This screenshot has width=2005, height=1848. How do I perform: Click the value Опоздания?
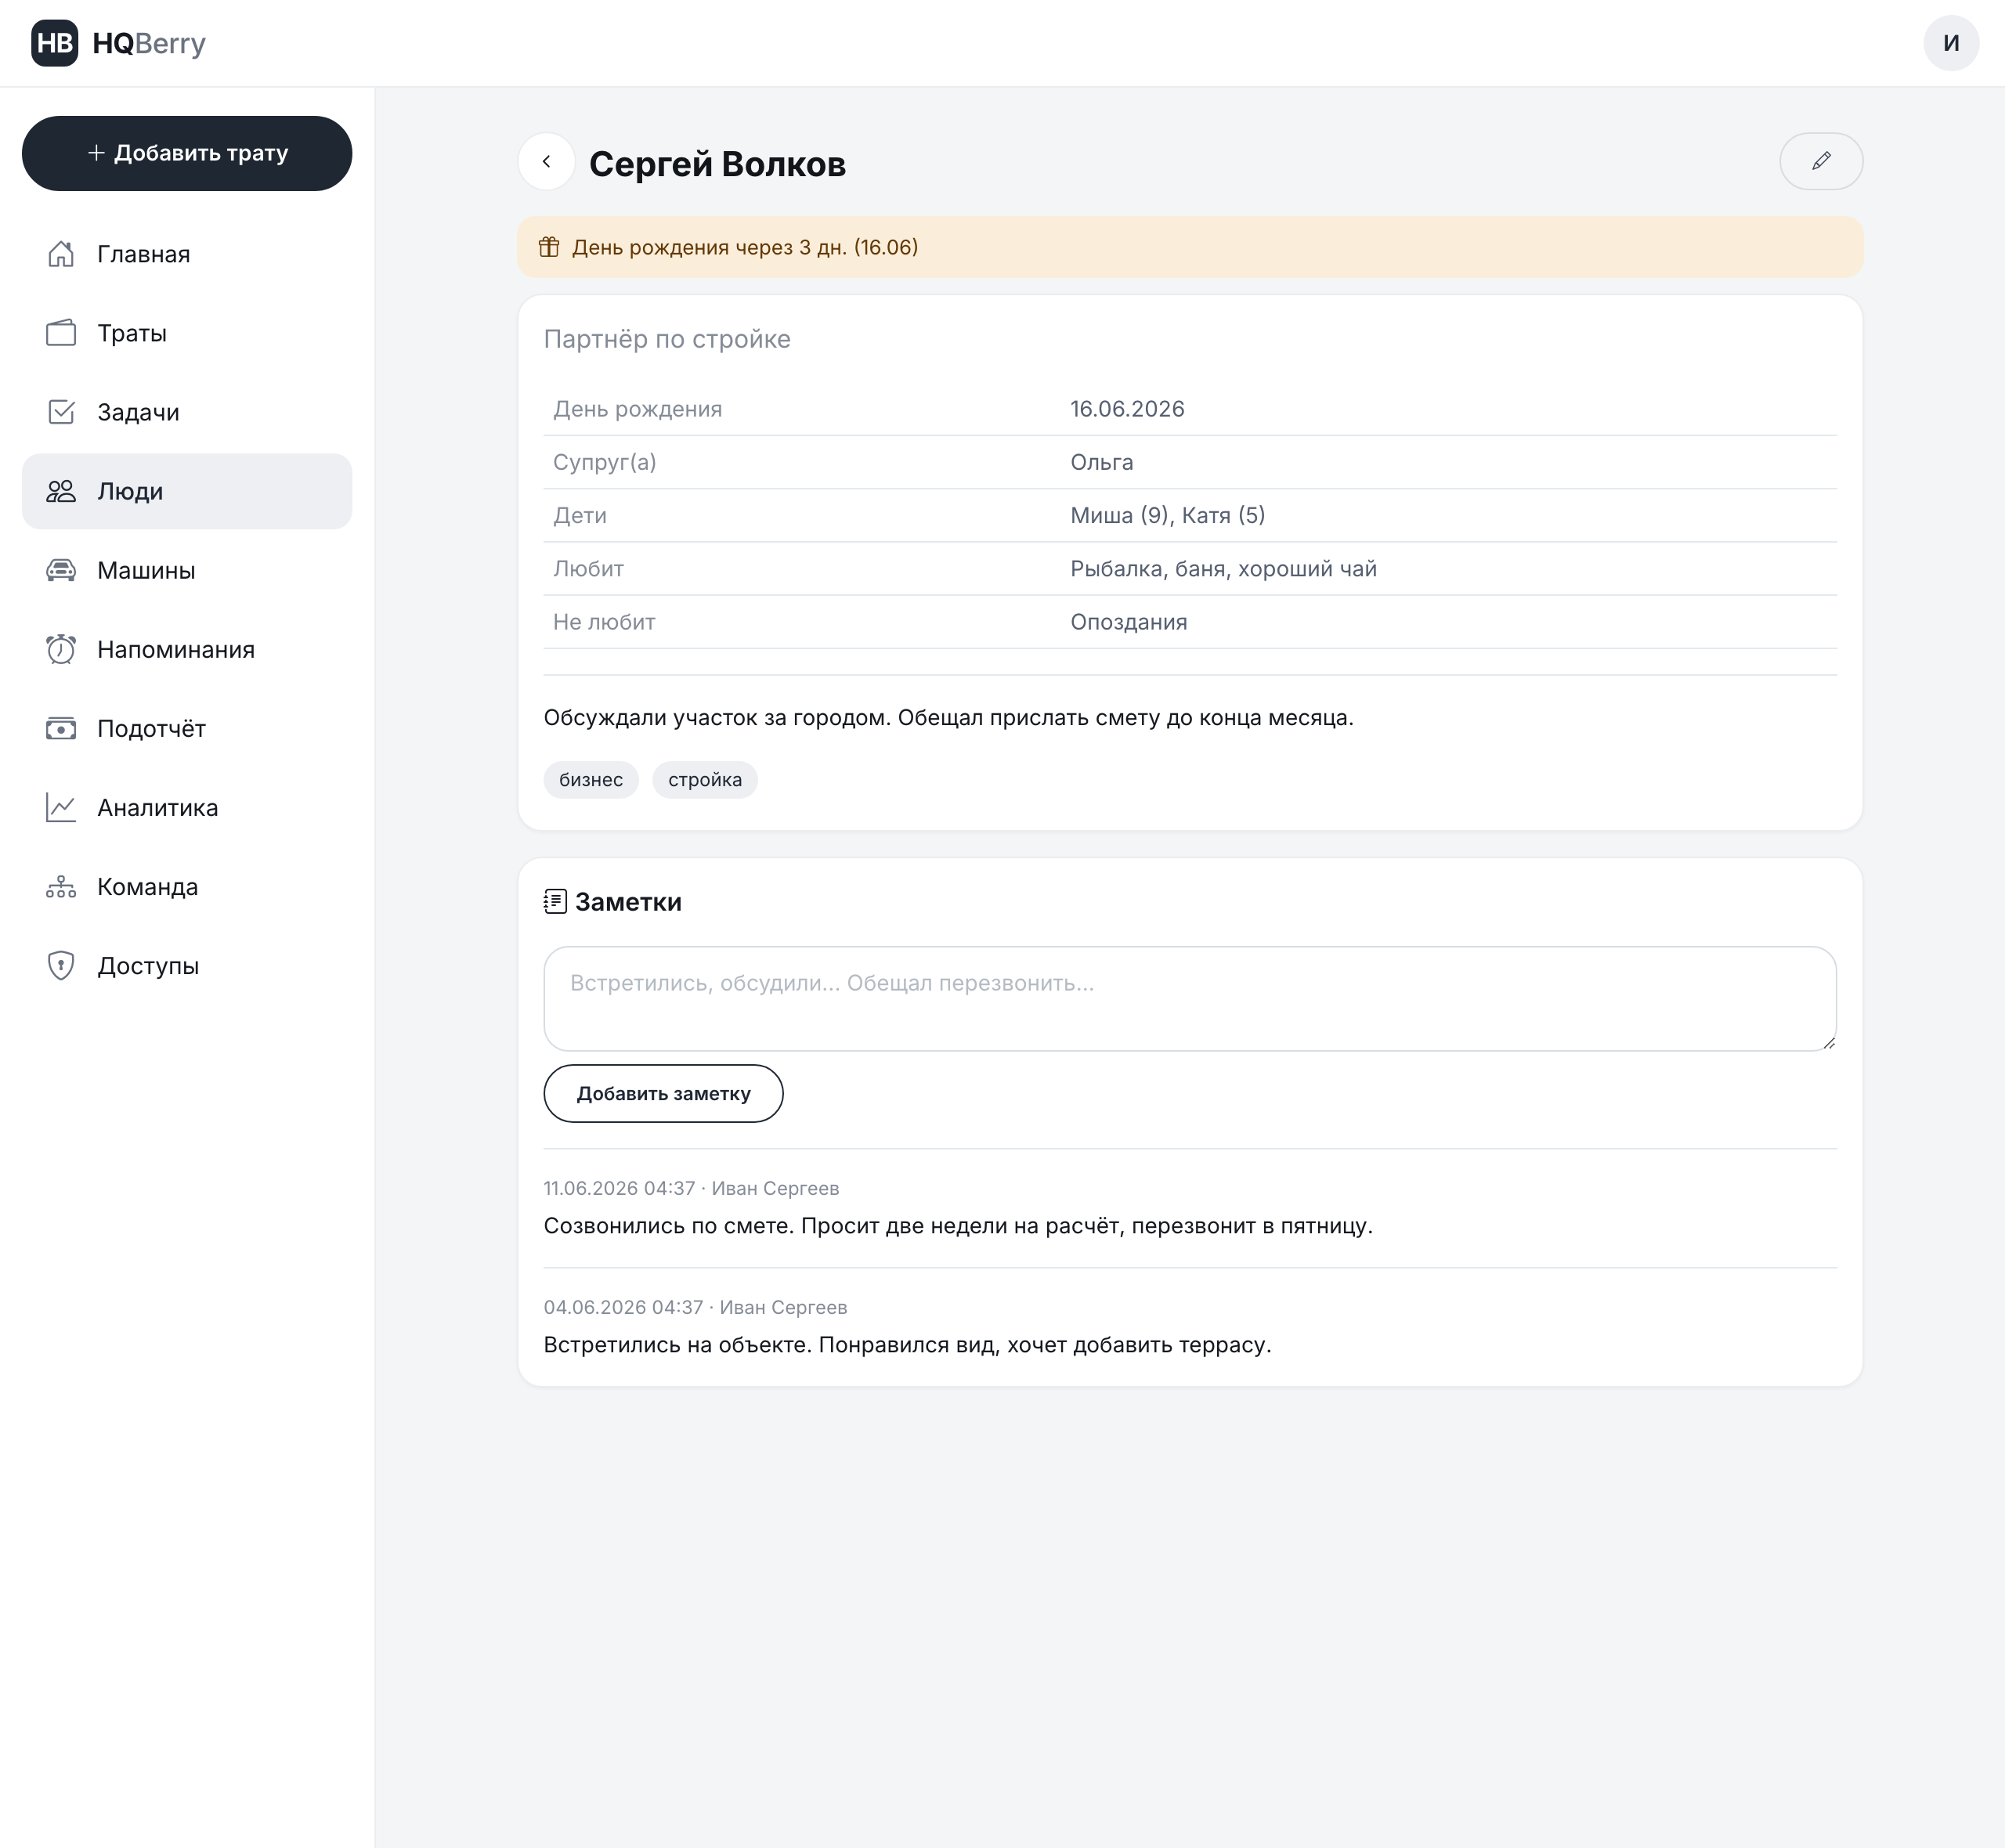click(x=1128, y=622)
